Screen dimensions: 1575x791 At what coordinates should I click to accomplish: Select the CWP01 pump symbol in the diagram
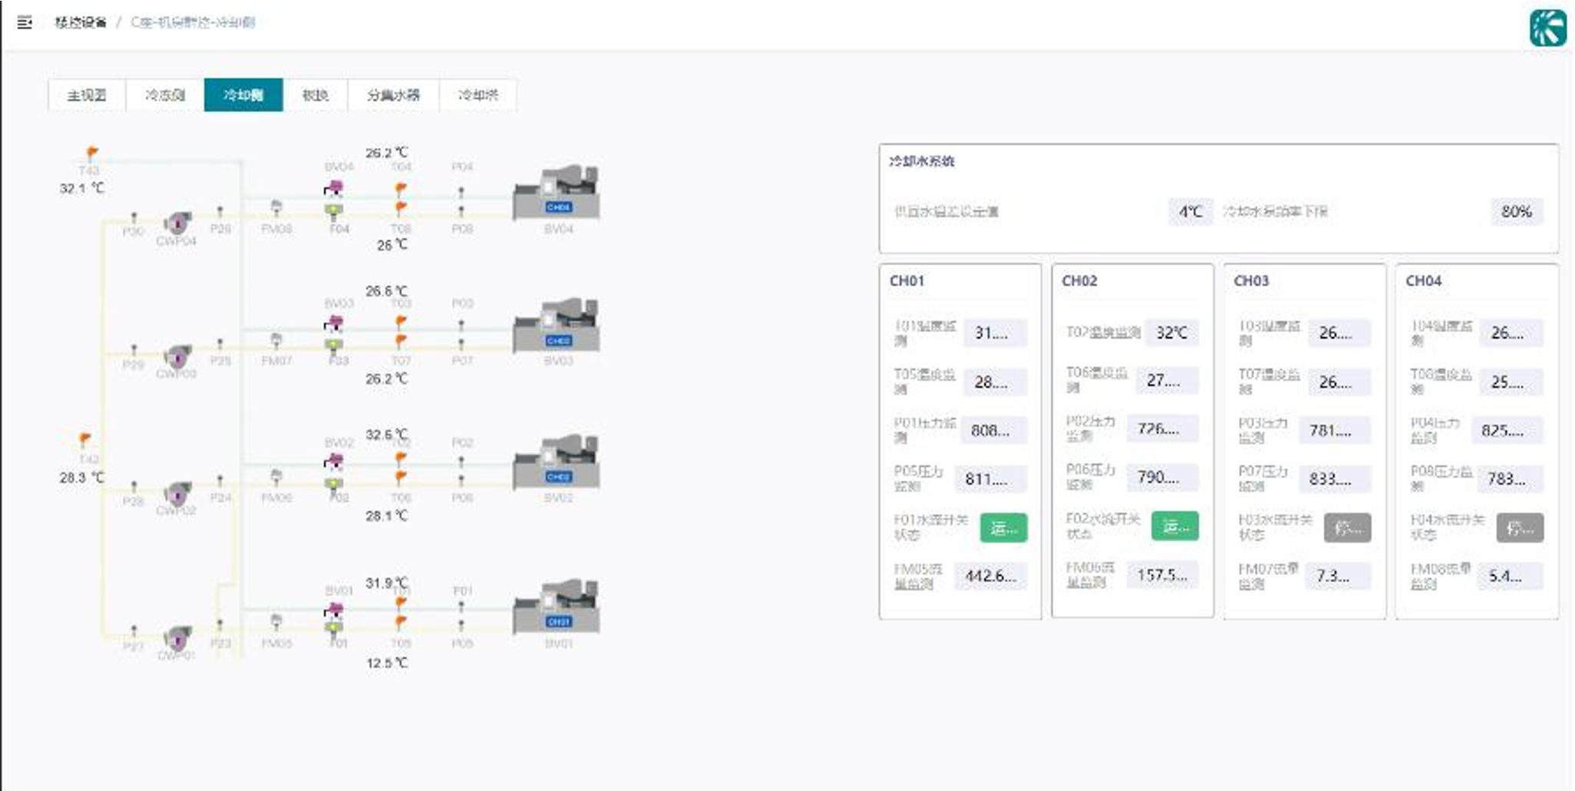pos(177,637)
